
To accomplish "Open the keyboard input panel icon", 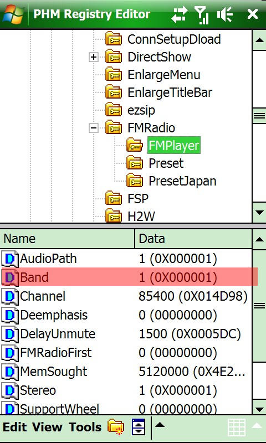I will coord(237,427).
